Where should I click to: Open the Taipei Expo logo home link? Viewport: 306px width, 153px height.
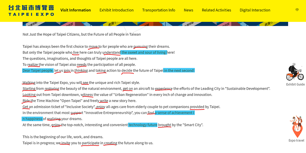pos(31,11)
